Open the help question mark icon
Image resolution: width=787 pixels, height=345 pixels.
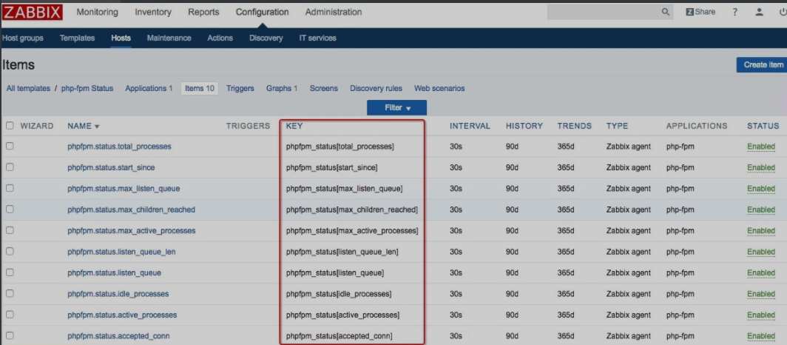(734, 12)
